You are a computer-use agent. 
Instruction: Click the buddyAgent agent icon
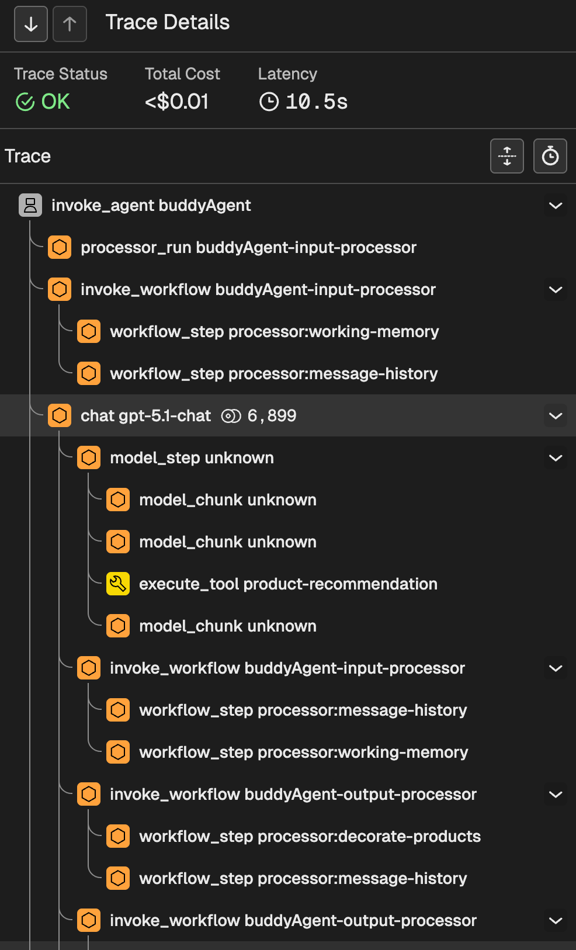(x=30, y=206)
